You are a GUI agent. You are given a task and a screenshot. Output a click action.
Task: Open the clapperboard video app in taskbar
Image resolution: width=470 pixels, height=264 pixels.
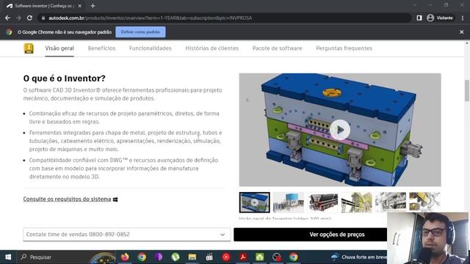(209, 257)
